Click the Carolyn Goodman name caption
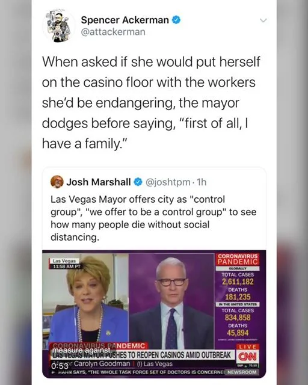The width and height of the screenshot is (308, 385). [x=102, y=363]
